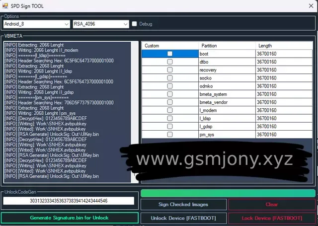Select the odmko partition name cell

227,86
